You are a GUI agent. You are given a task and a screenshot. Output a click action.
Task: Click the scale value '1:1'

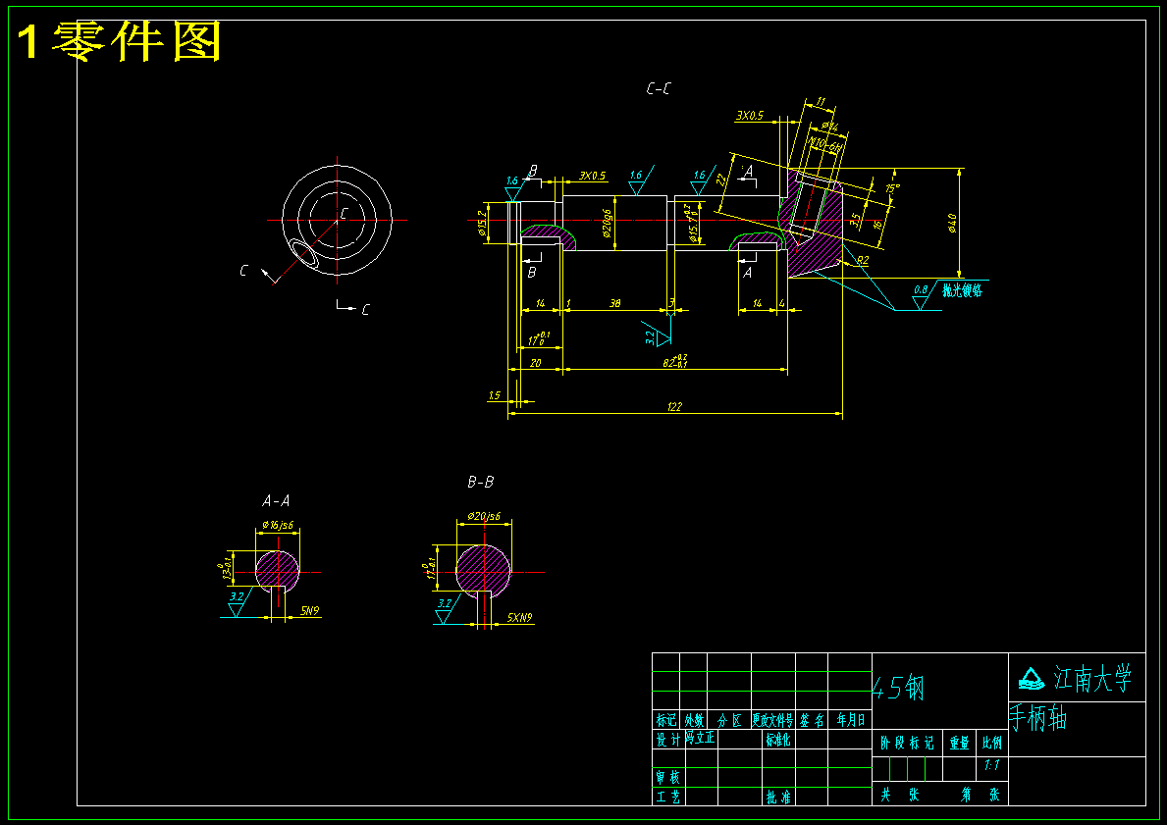(991, 765)
